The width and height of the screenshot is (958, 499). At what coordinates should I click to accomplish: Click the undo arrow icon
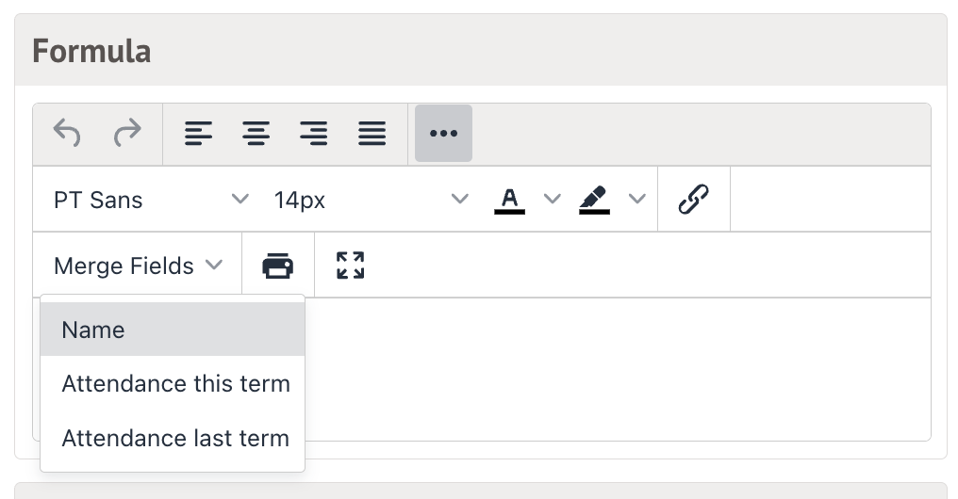pos(67,134)
